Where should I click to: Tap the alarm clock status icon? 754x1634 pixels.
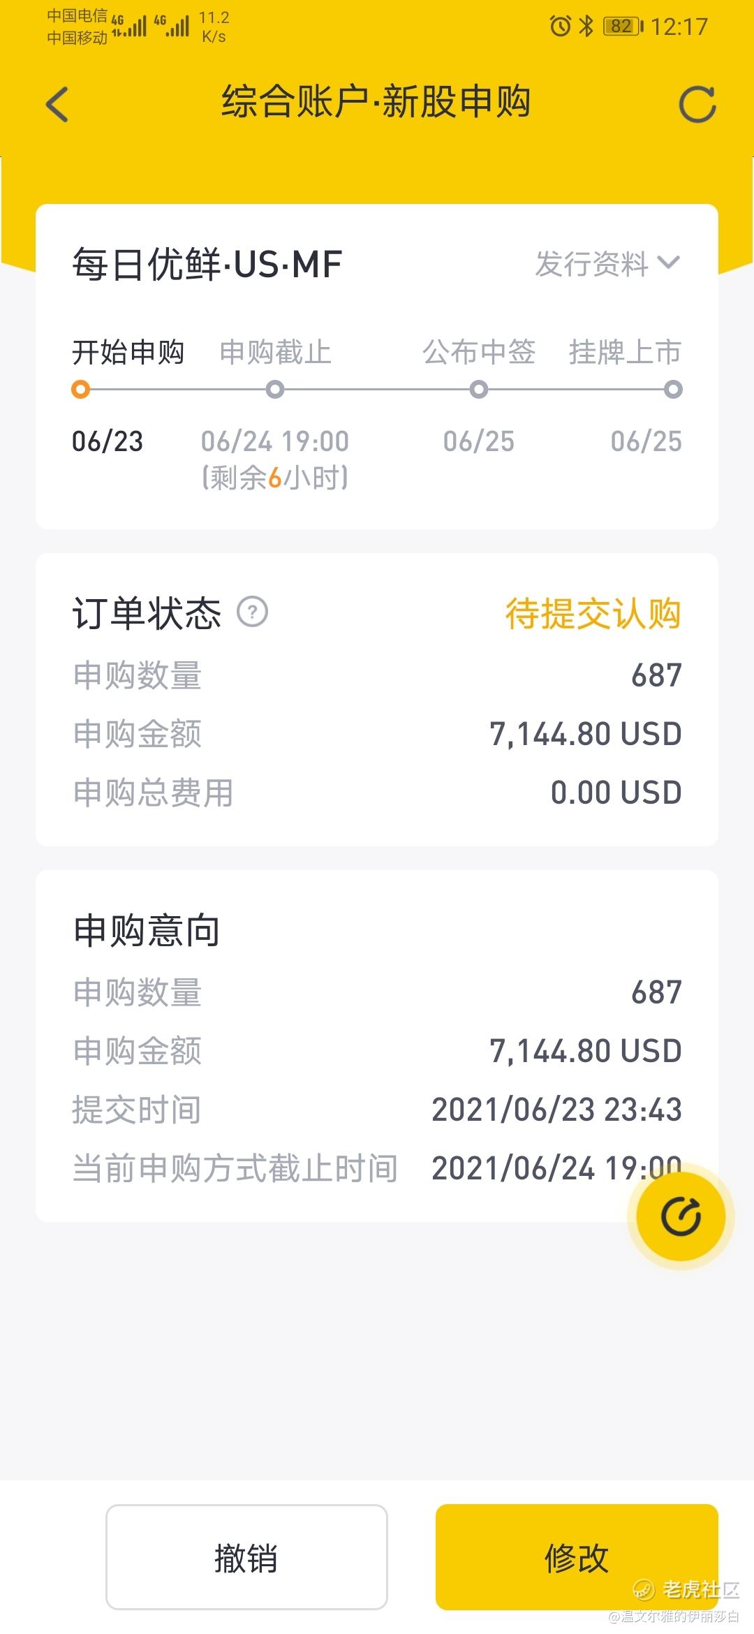tap(560, 27)
